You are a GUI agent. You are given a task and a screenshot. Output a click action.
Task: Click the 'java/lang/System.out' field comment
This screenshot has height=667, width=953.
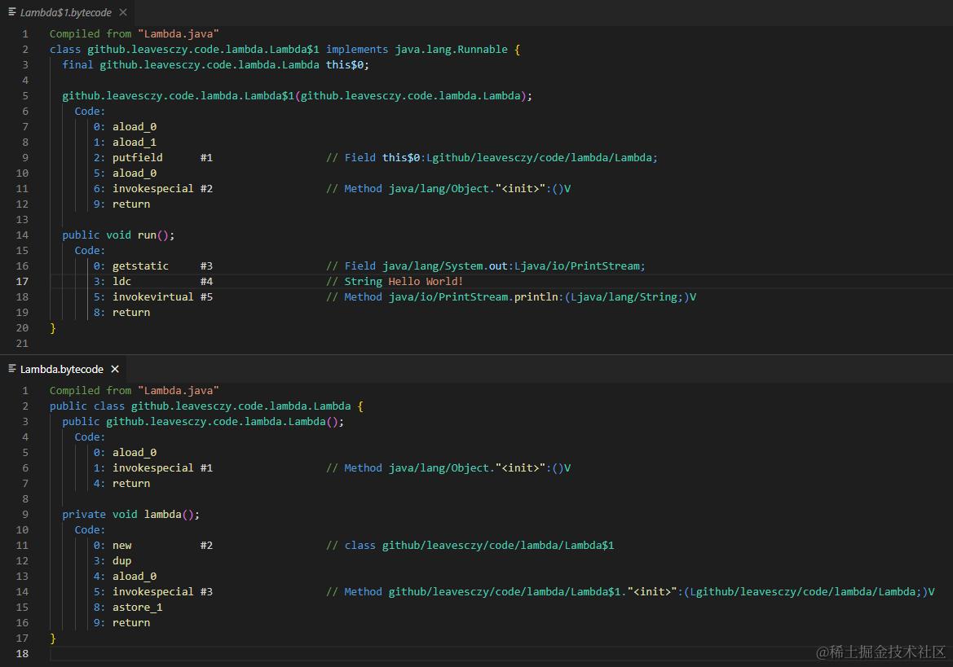445,265
